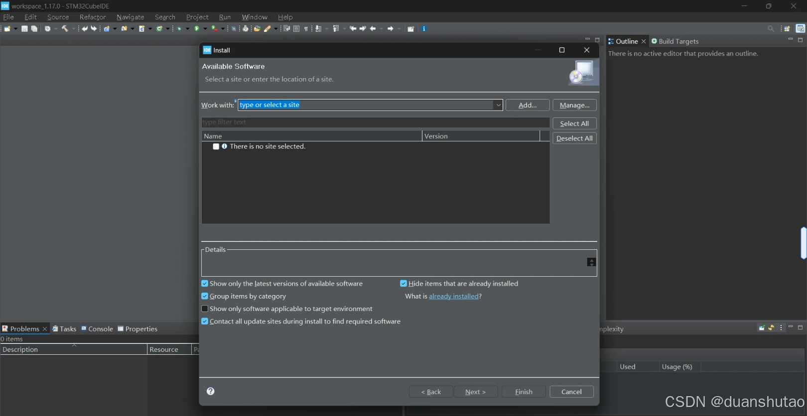The width and height of the screenshot is (807, 416).
Task: Switch to the Build Targets tab
Action: pos(675,41)
